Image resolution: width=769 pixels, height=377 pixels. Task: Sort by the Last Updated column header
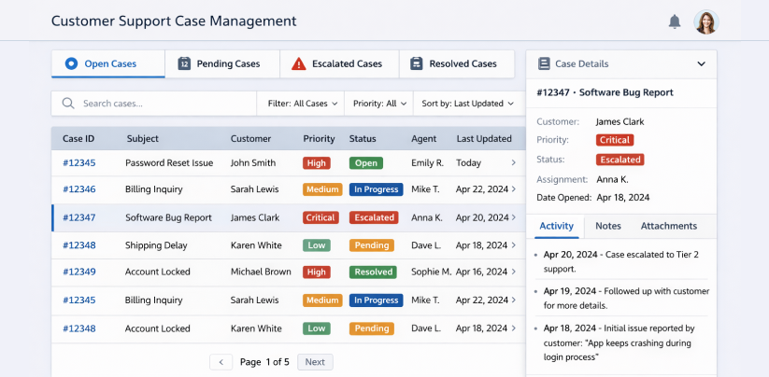coord(483,139)
